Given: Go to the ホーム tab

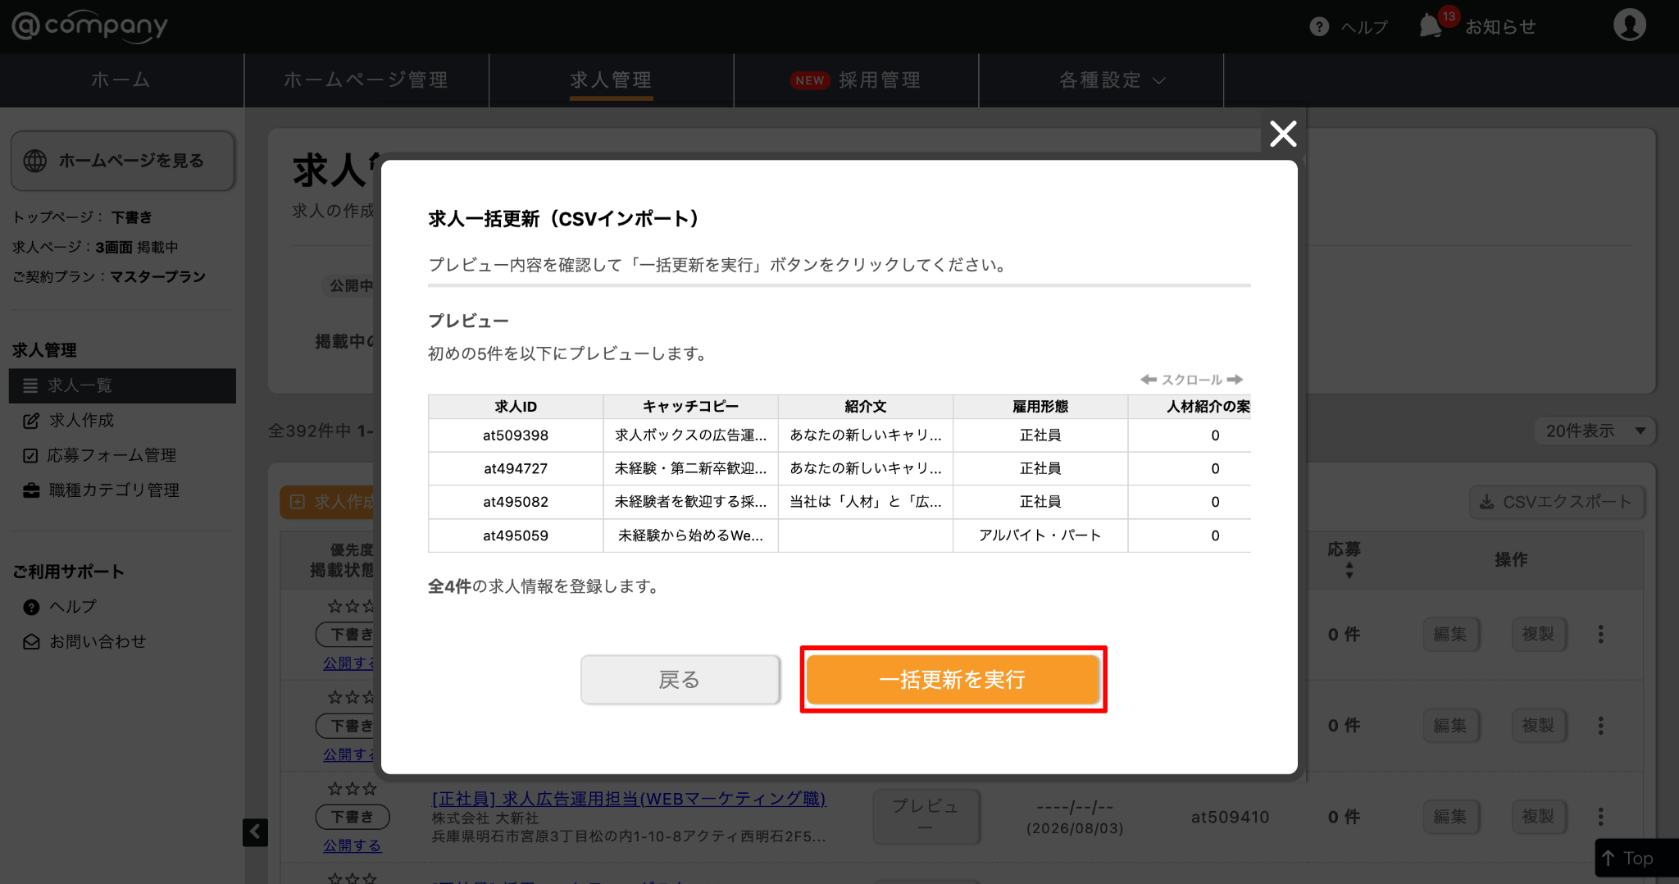Looking at the screenshot, I should (121, 80).
